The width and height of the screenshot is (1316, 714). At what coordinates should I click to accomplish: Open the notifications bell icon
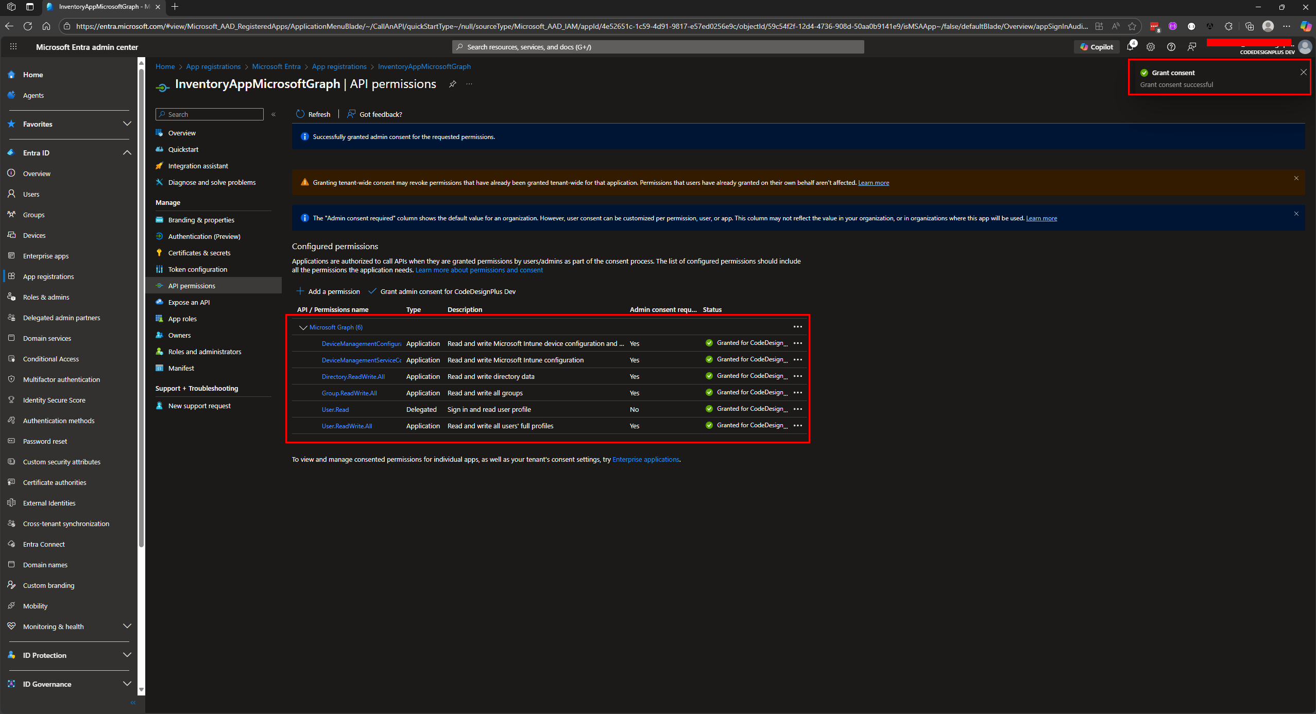(x=1130, y=46)
